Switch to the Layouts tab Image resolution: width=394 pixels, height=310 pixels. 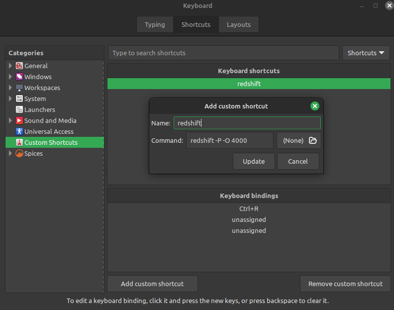239,25
